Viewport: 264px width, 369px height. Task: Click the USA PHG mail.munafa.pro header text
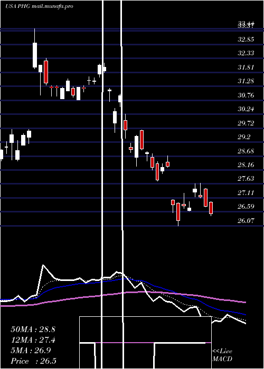[x=39, y=6]
